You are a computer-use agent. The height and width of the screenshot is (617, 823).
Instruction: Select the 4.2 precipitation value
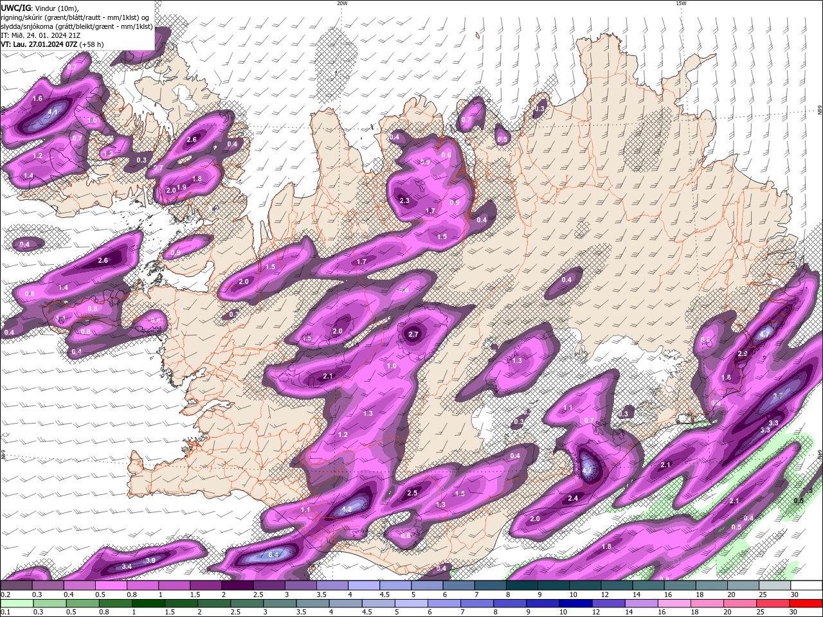(x=347, y=508)
